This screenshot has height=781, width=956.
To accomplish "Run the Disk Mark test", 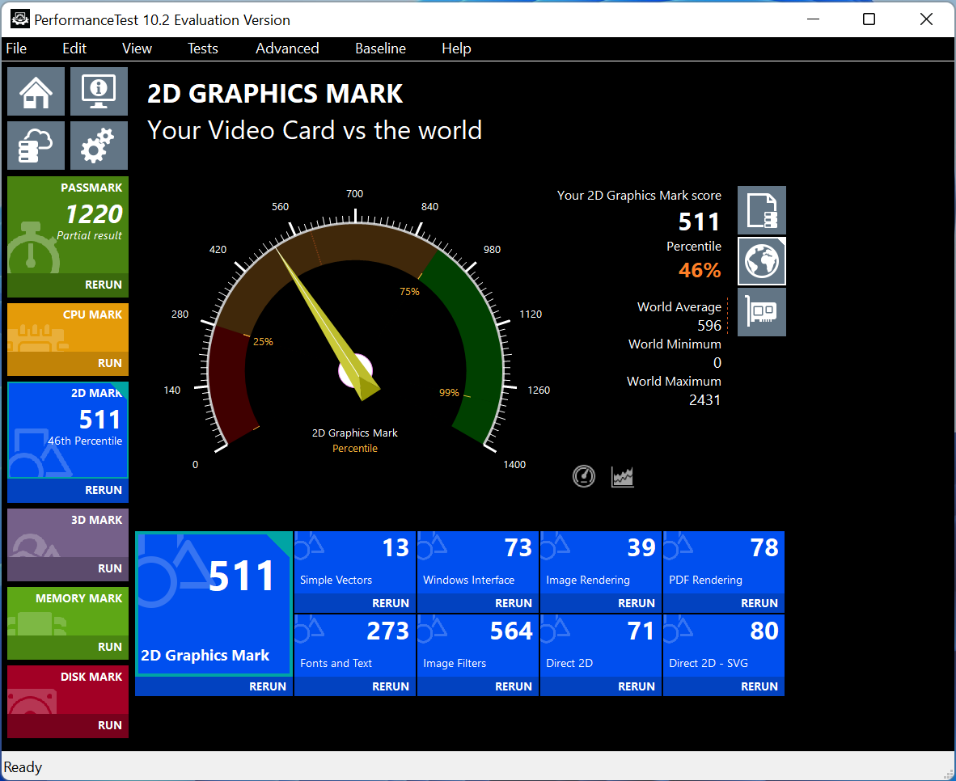I will (109, 725).
